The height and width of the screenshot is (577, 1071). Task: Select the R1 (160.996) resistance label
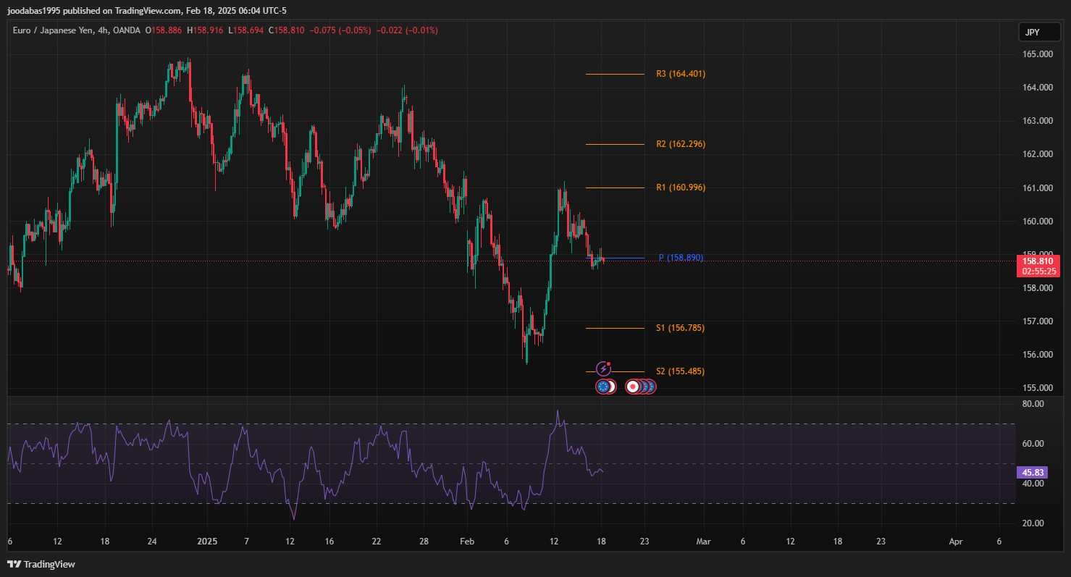(x=680, y=188)
